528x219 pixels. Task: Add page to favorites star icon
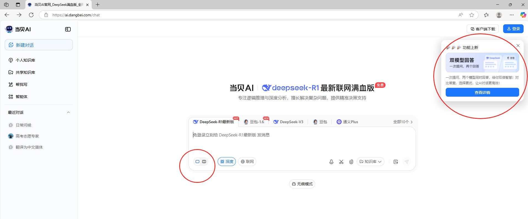[472, 15]
